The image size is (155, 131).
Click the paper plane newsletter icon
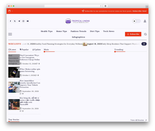(x=83, y=11)
